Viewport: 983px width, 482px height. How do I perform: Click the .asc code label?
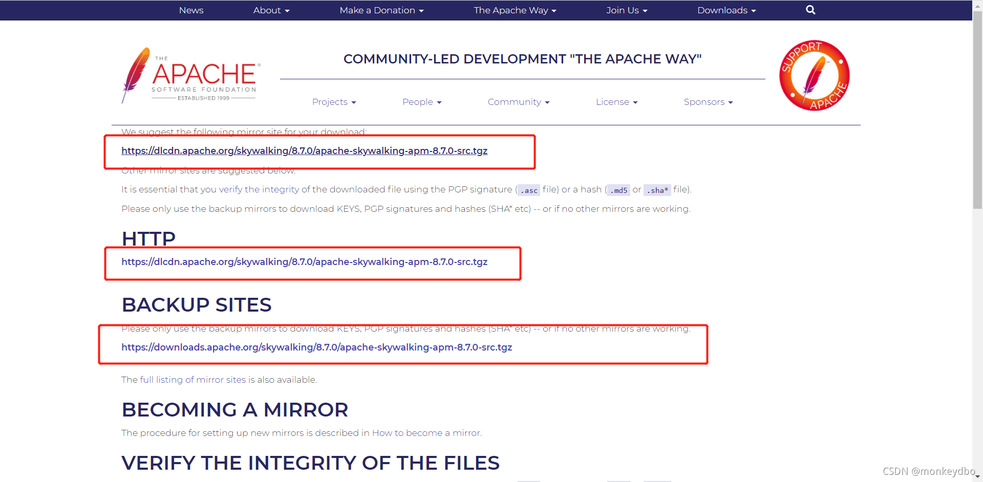(529, 190)
